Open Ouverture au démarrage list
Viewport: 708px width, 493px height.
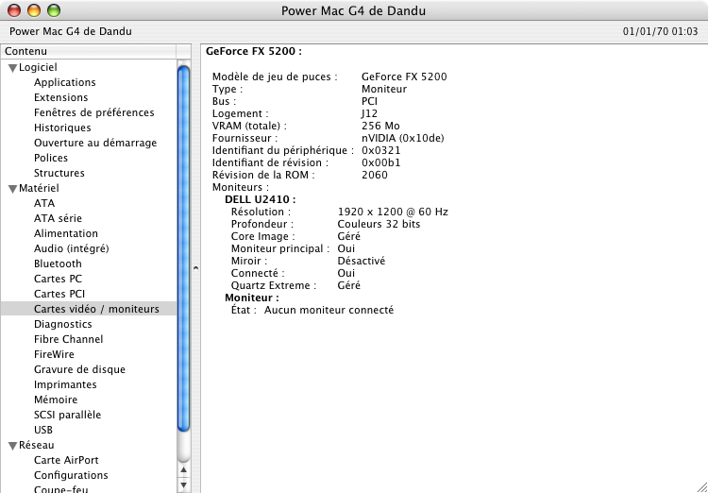coord(95,143)
